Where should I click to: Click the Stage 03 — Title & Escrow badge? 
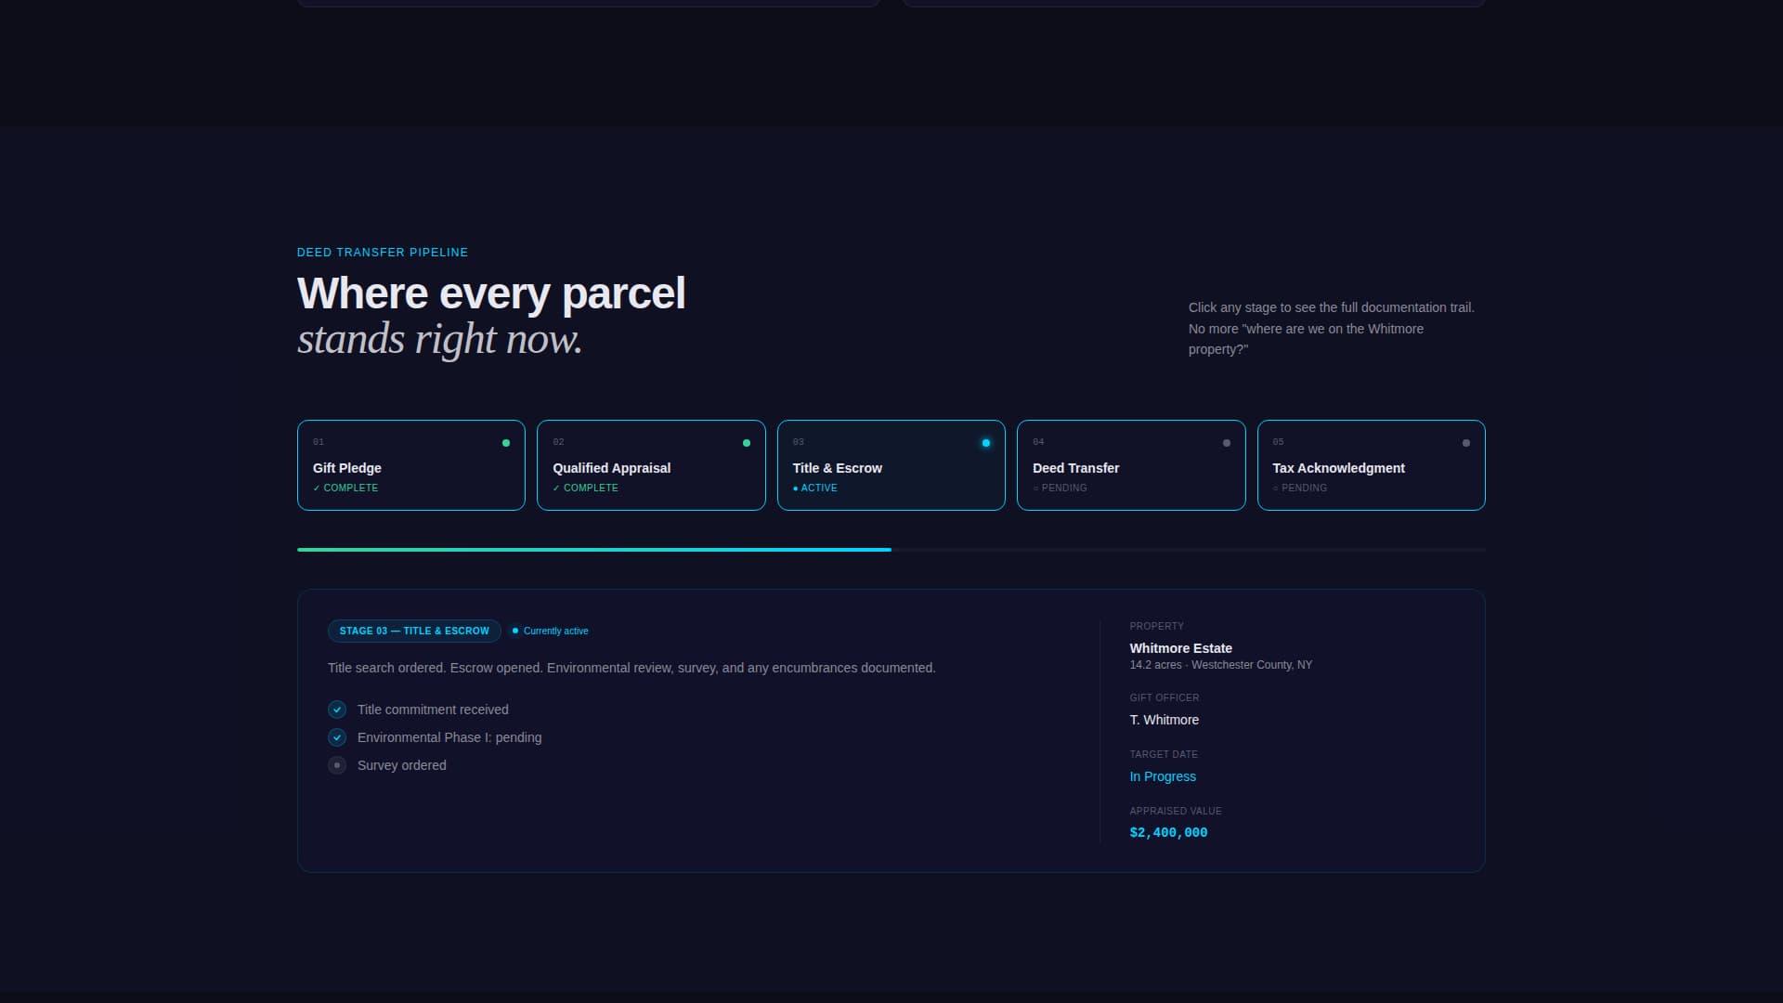414,632
